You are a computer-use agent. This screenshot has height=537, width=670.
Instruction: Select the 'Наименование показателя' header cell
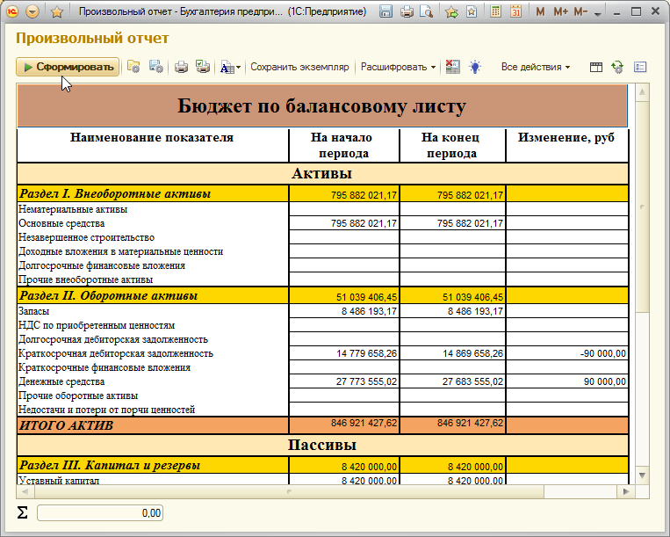click(153, 145)
